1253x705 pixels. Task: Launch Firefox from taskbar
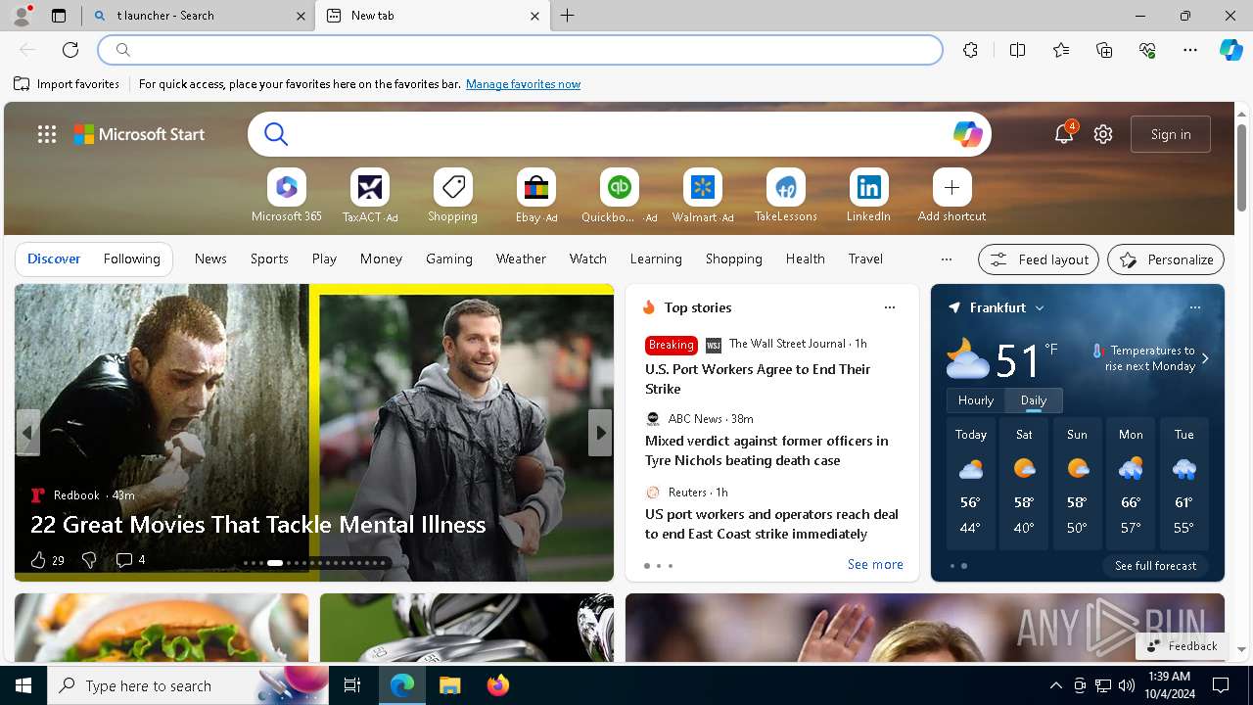(498, 685)
